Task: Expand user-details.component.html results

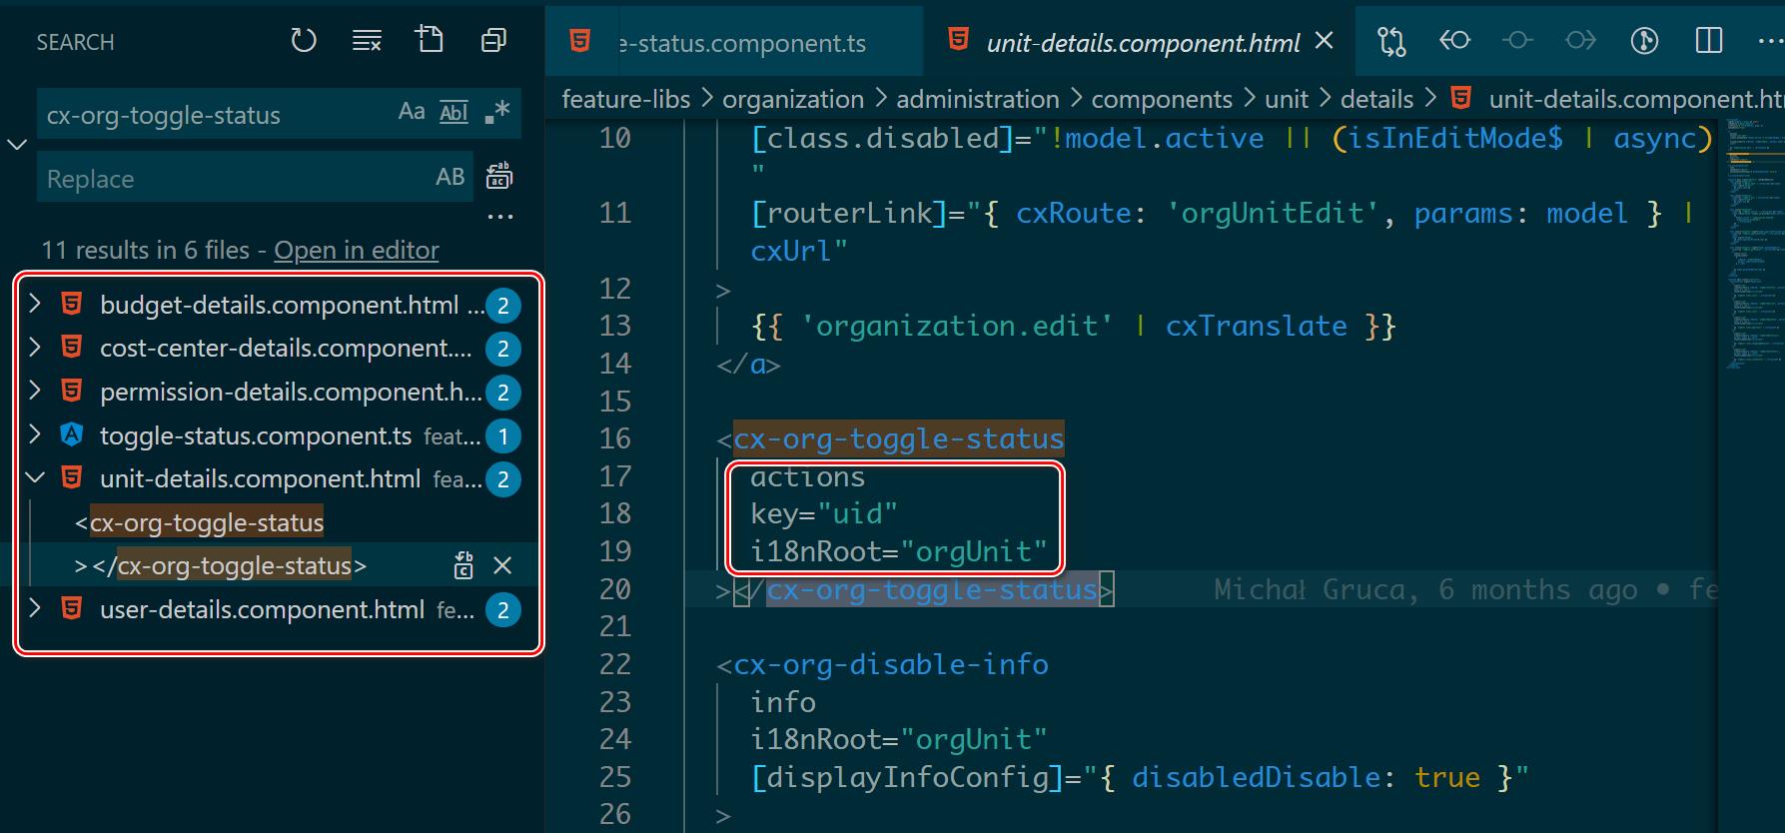Action: 35,609
